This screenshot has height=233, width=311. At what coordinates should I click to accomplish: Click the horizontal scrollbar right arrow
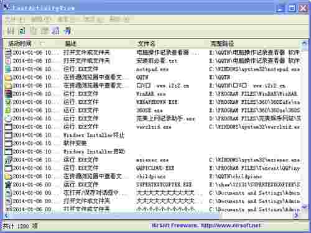pyautogui.click(x=296, y=216)
